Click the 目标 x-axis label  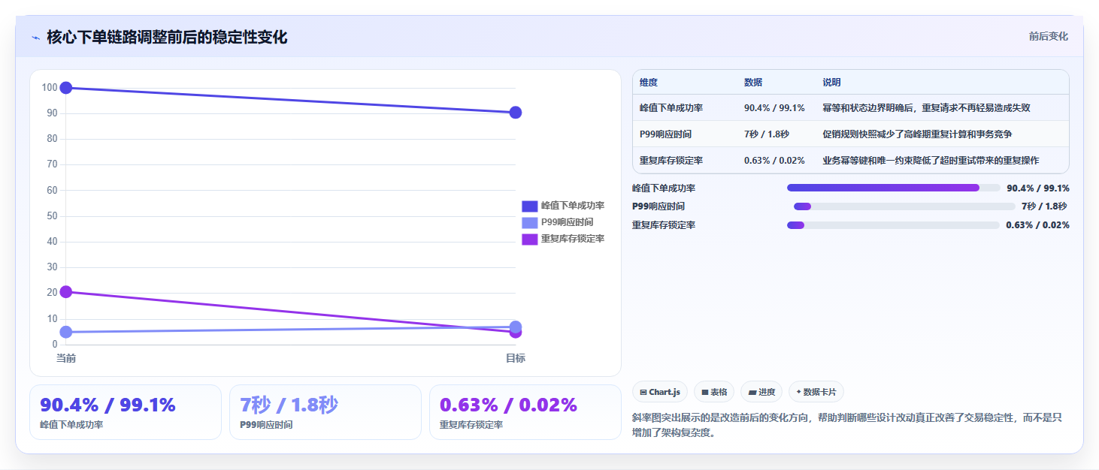point(516,358)
